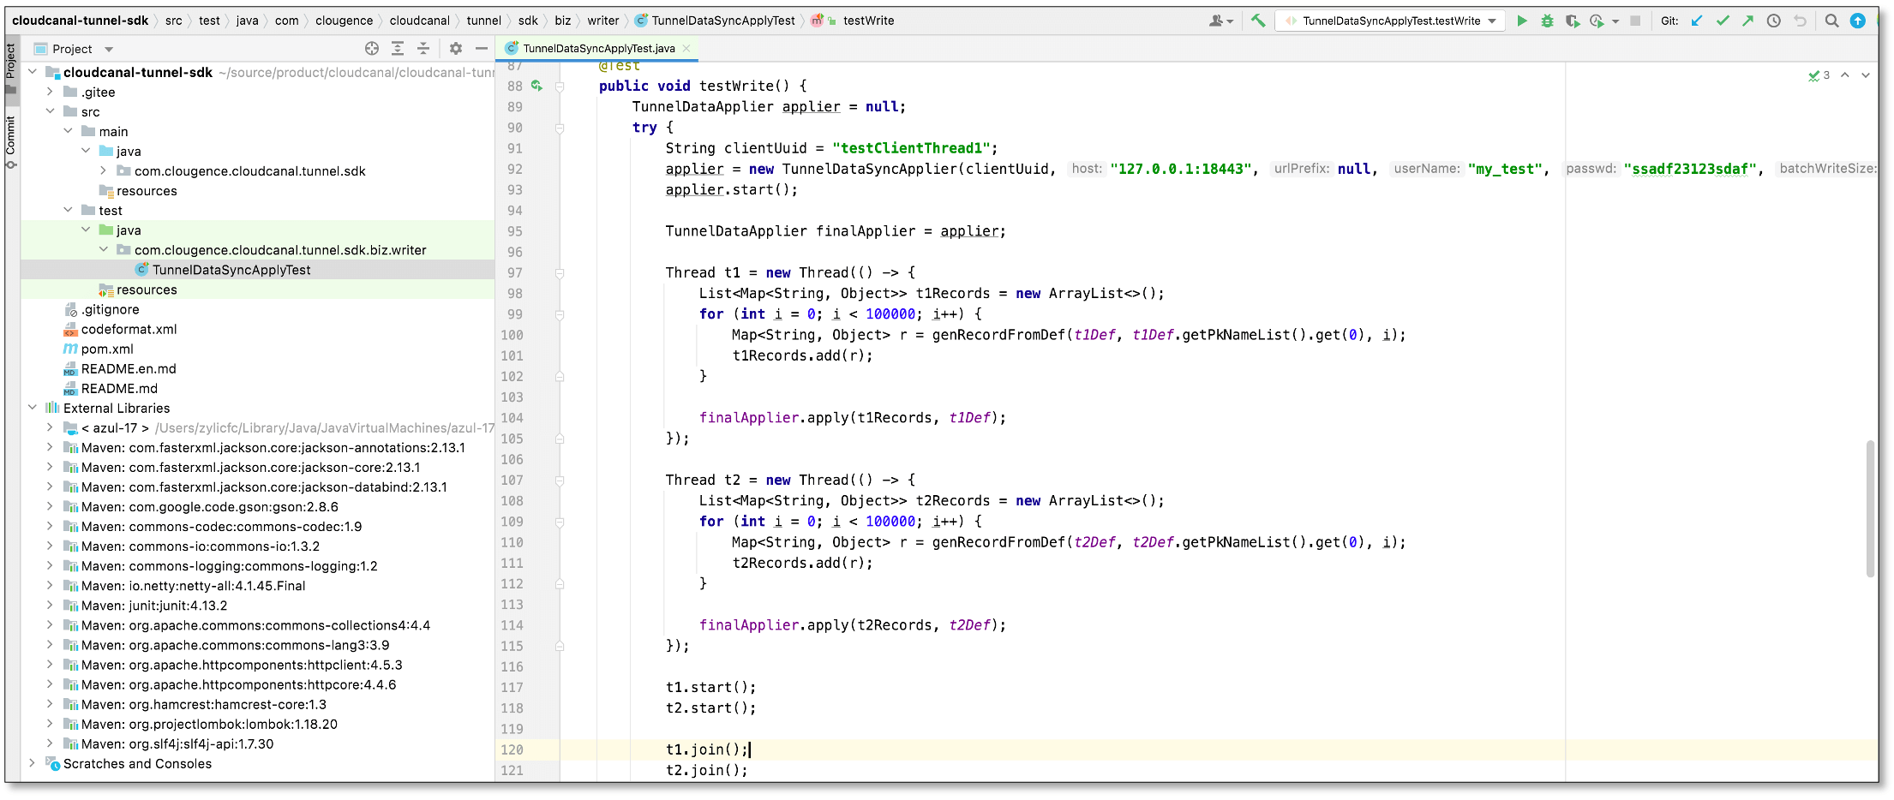
Task: Collapse the External Libraries node
Action: (x=33, y=408)
